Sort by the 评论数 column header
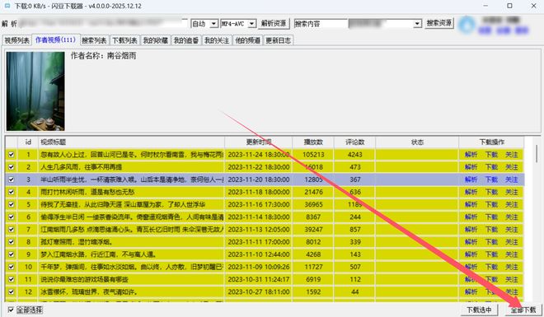The width and height of the screenshot is (544, 317). tap(355, 142)
